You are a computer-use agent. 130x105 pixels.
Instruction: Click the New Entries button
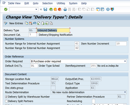16,23
